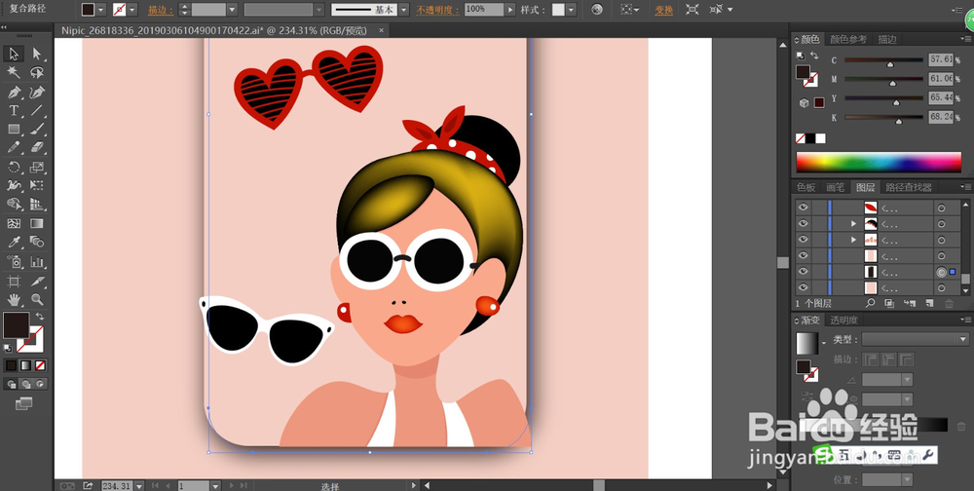Select the Pen tool
This screenshot has width=974, height=491.
(x=13, y=92)
